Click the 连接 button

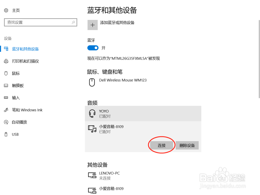pos(161,145)
